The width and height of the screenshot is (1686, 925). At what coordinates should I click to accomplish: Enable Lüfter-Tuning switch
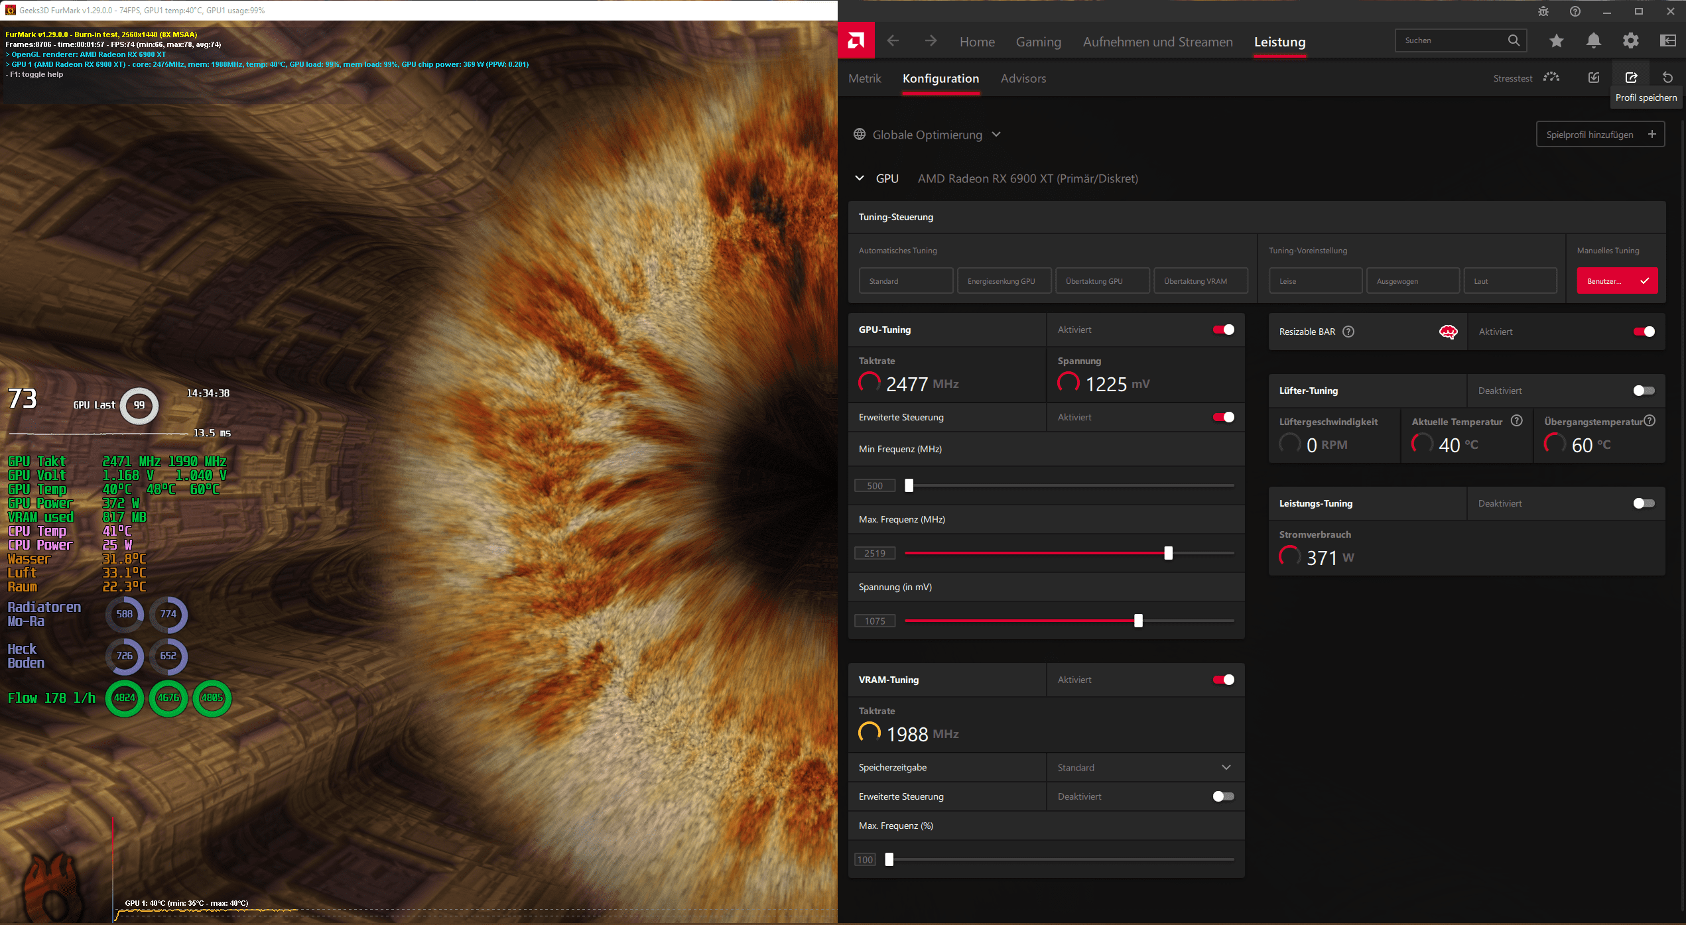[x=1644, y=391]
